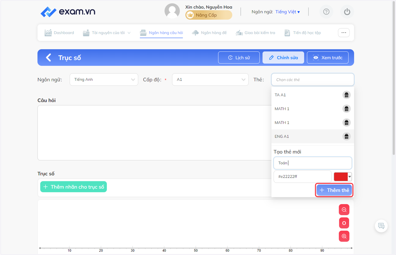The image size is (396, 255).
Task: Open the user avatar profile picture
Action: (172, 11)
